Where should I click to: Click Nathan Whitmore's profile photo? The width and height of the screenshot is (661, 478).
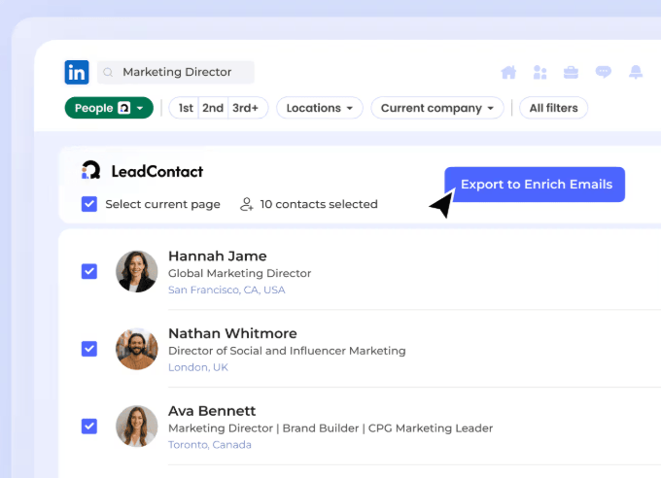pyautogui.click(x=137, y=349)
